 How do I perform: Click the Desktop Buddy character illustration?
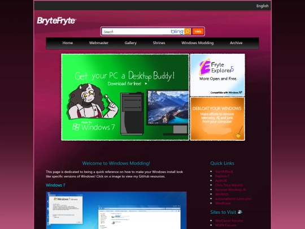point(93,101)
